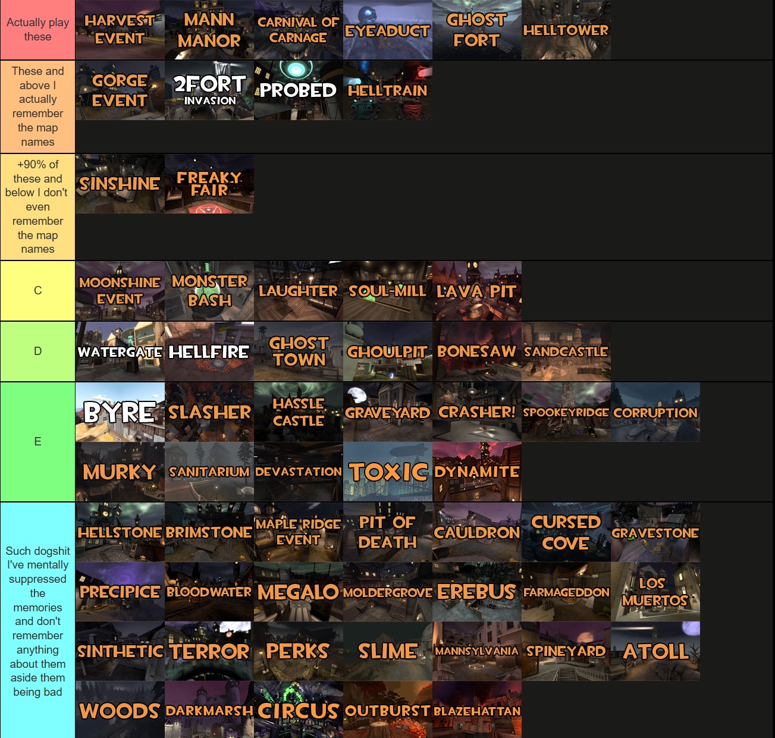775x738 pixels.
Task: Click the Byre map thumbnail
Action: click(120, 412)
